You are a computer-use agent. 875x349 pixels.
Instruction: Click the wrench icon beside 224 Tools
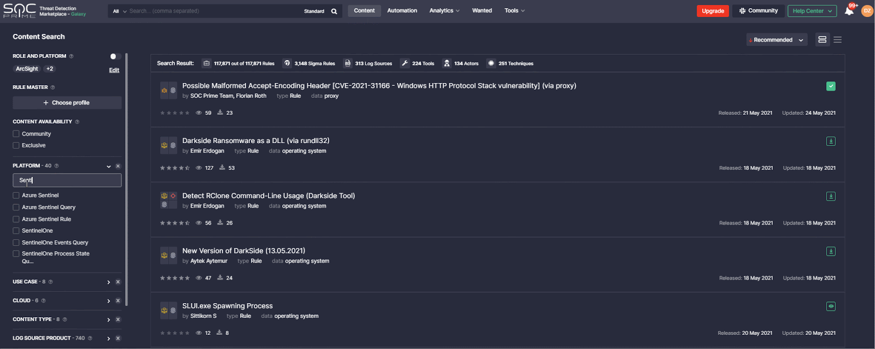pyautogui.click(x=405, y=63)
